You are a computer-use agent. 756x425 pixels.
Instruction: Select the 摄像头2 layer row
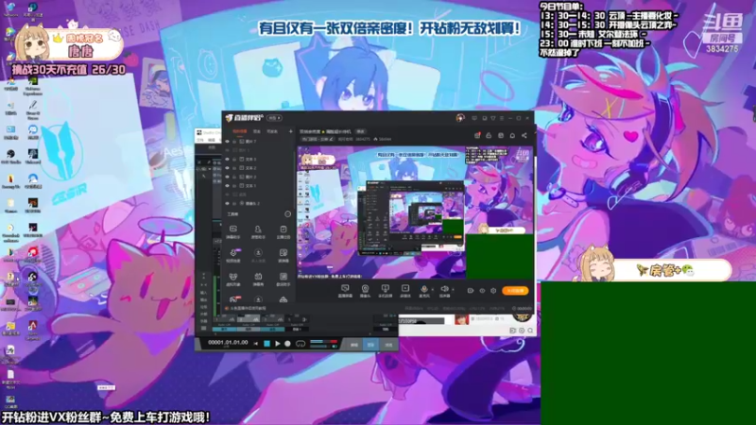pyautogui.click(x=258, y=203)
